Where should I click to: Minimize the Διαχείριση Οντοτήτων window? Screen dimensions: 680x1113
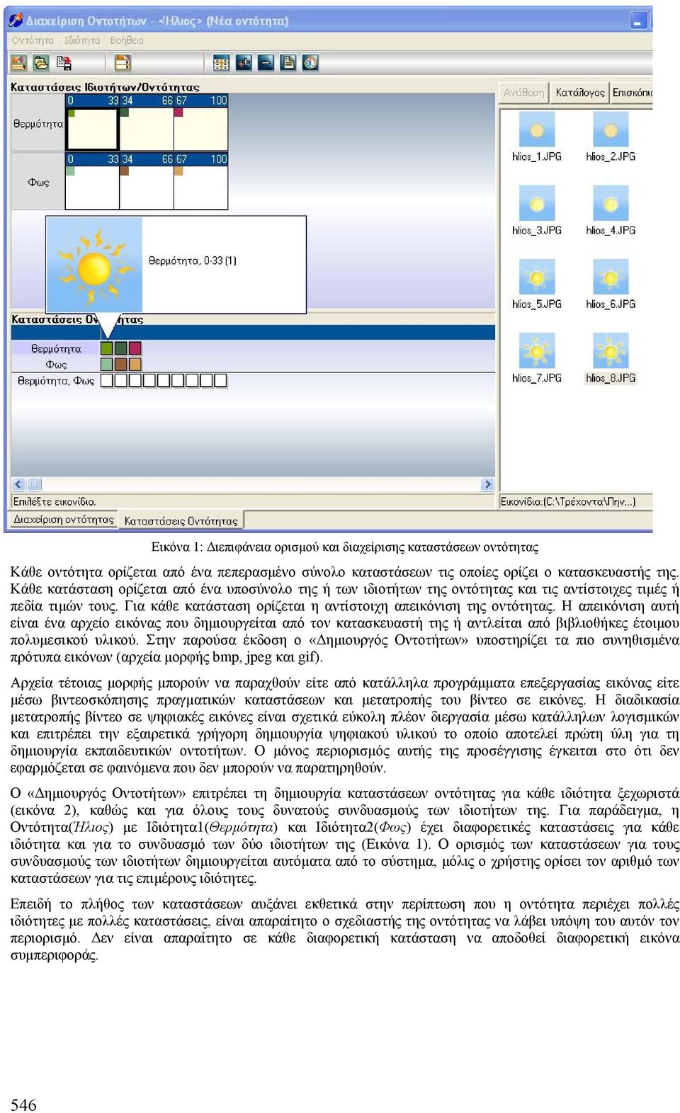click(x=639, y=21)
